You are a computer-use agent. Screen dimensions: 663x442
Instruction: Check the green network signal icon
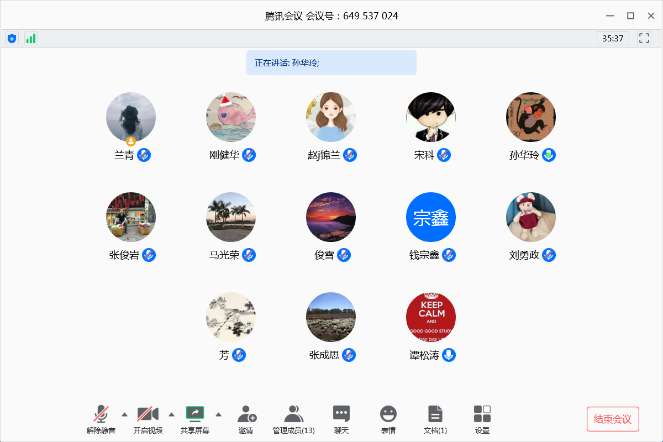[31, 38]
